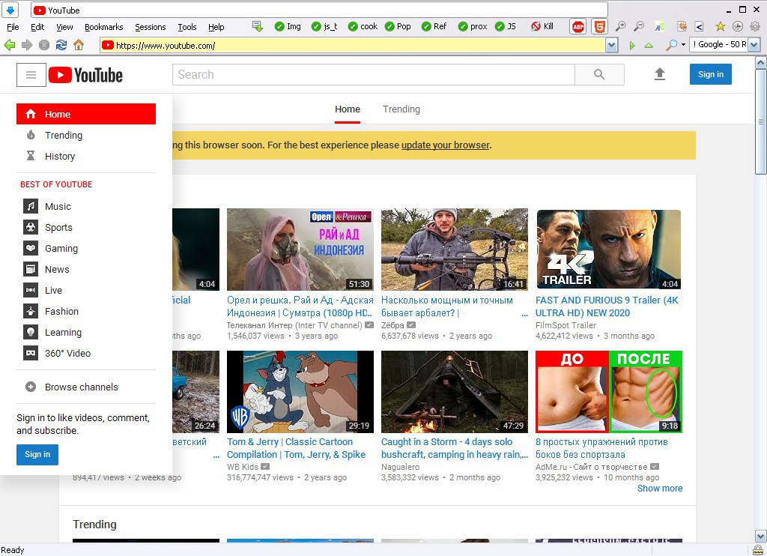Image resolution: width=767 pixels, height=556 pixels.
Task: Click the crossbow video thumbnail
Action: [x=455, y=250]
